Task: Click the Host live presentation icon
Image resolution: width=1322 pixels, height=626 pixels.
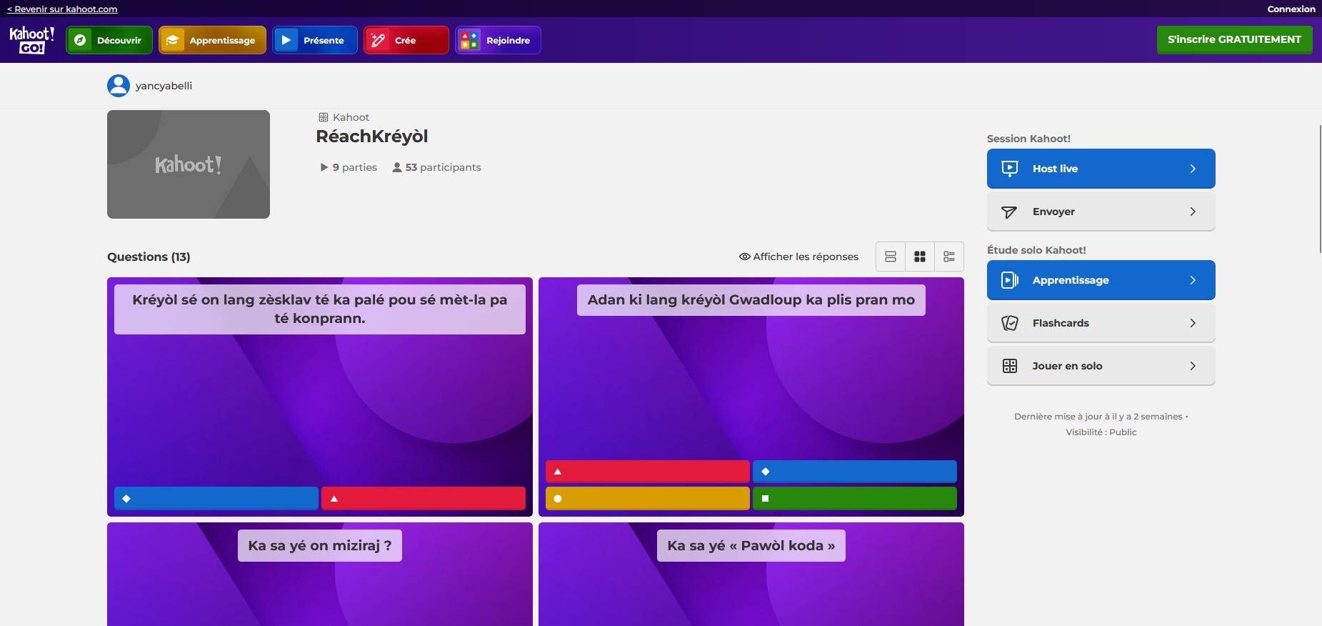Action: coord(1009,169)
